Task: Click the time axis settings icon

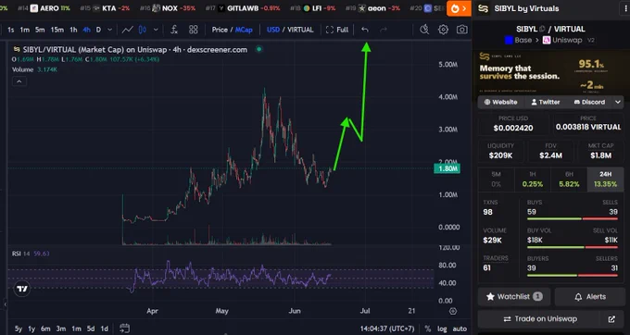Action: point(453,311)
